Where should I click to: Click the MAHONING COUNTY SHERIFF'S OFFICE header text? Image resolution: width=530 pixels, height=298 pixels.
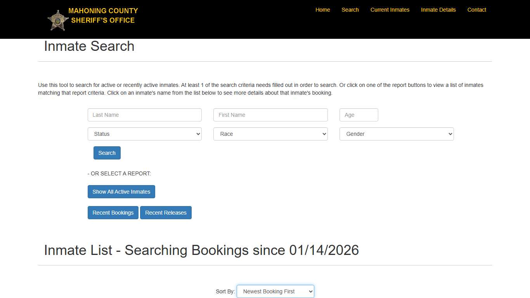(x=103, y=16)
